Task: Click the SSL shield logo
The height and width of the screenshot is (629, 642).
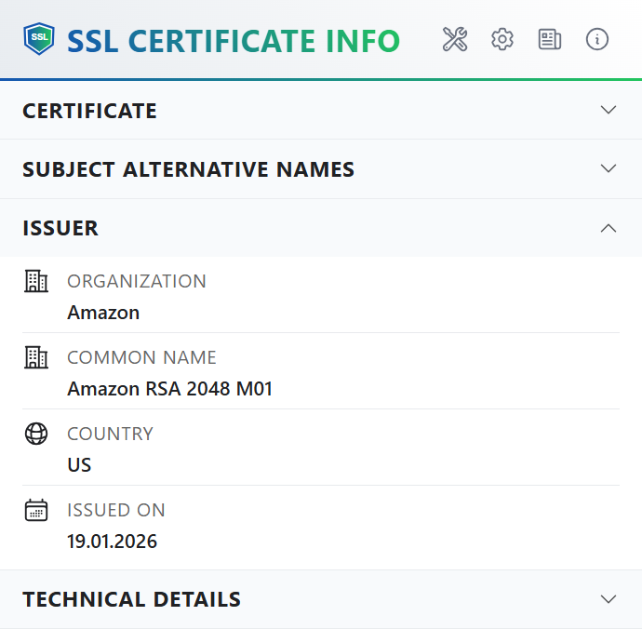Action: (x=39, y=39)
